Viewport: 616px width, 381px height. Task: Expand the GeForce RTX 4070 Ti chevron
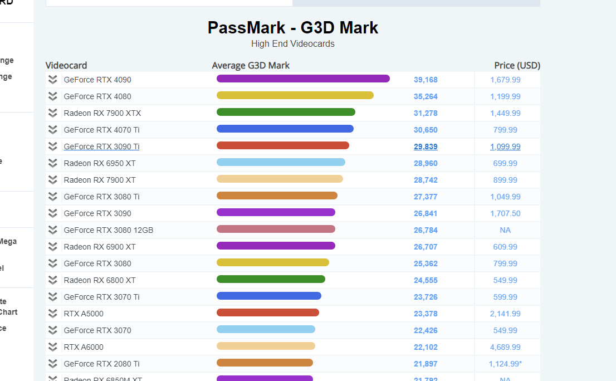[x=53, y=130]
